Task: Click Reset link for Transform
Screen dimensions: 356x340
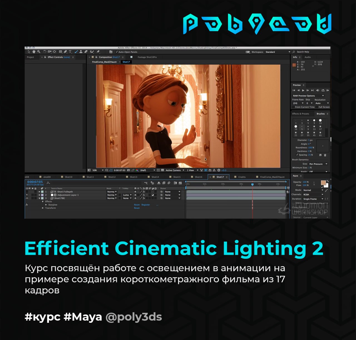Action: tap(137, 208)
